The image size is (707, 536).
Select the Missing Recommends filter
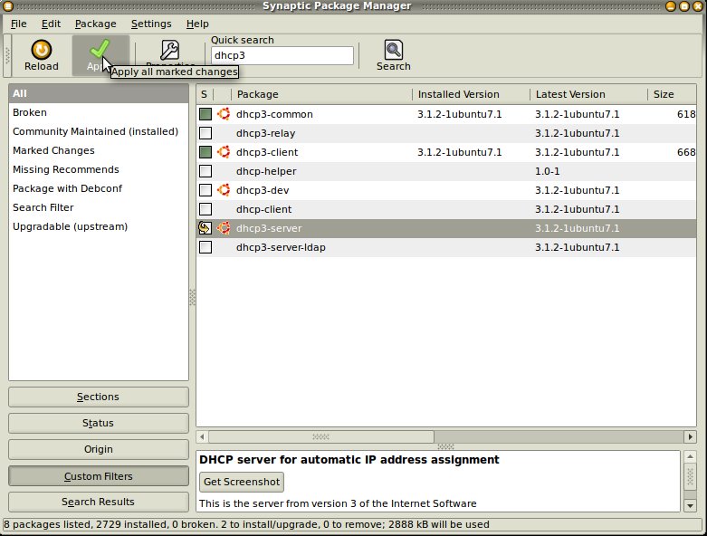(x=99, y=169)
